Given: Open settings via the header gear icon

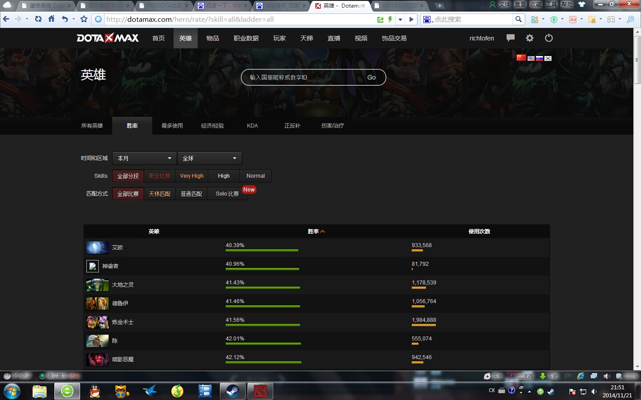Looking at the screenshot, I should (x=530, y=38).
